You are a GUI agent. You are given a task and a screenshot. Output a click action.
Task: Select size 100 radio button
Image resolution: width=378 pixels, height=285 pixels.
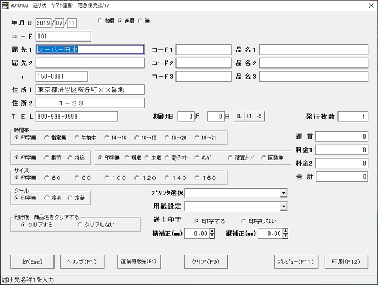point(107,178)
